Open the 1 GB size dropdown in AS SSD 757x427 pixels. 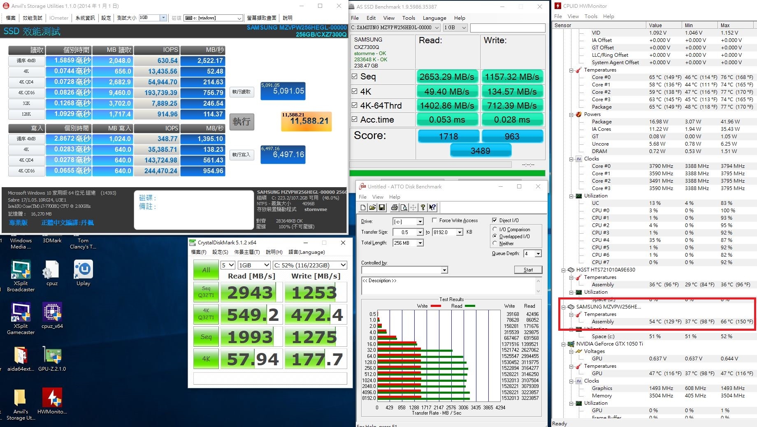tap(455, 28)
